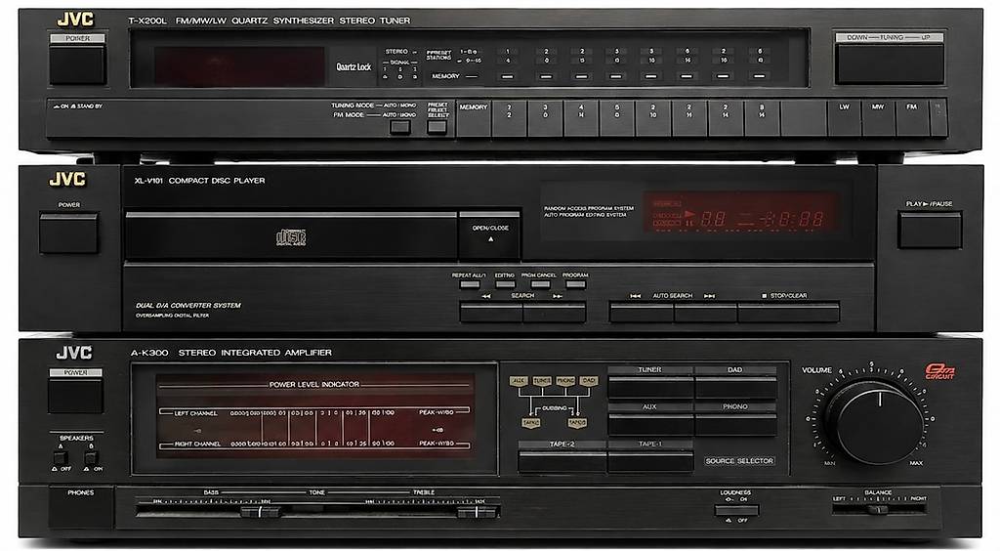Choose Tape-2 as the source
Image resolution: width=1000 pixels, height=551 pixels.
pos(562,461)
